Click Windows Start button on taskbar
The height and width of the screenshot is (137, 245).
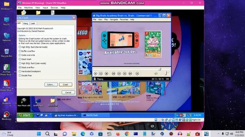[x=39, y=134]
